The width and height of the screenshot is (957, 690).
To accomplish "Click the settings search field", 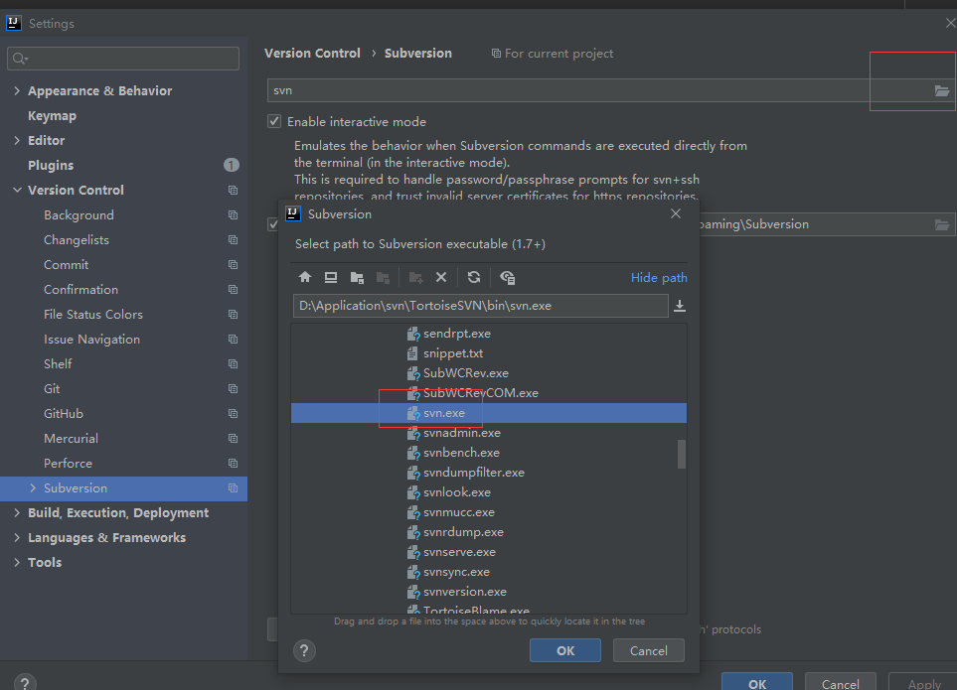I will point(123,58).
